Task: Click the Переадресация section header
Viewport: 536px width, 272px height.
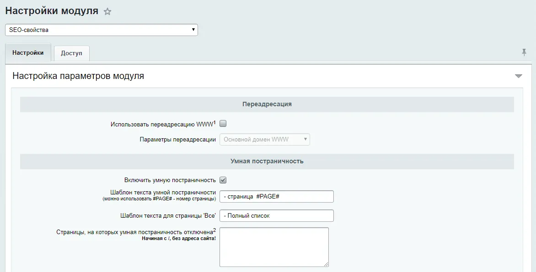Action: pos(266,104)
